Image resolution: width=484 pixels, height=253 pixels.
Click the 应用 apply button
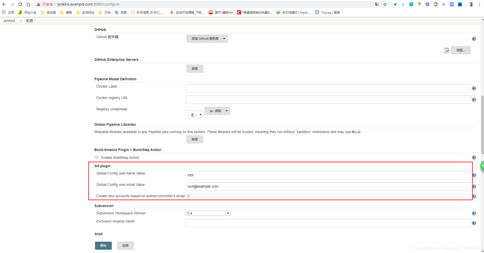point(125,246)
